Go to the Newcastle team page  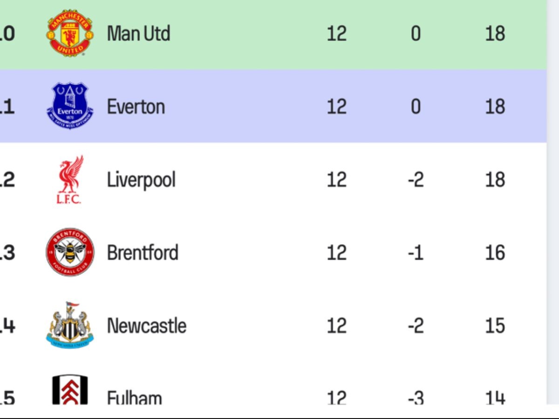pos(147,325)
